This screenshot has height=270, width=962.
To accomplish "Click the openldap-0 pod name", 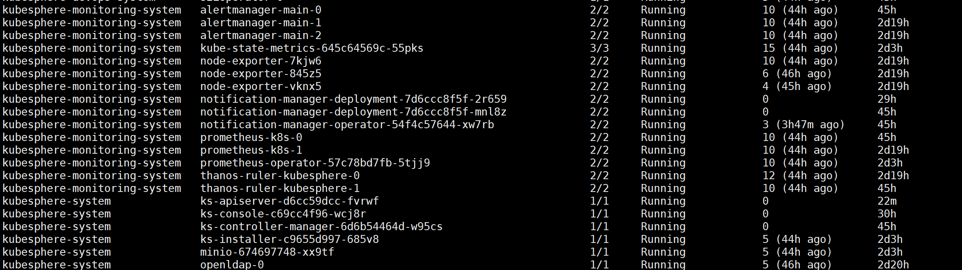I will [232, 265].
